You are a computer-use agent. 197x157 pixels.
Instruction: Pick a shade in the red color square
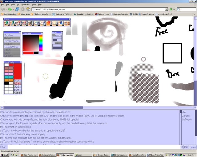click(x=31, y=43)
